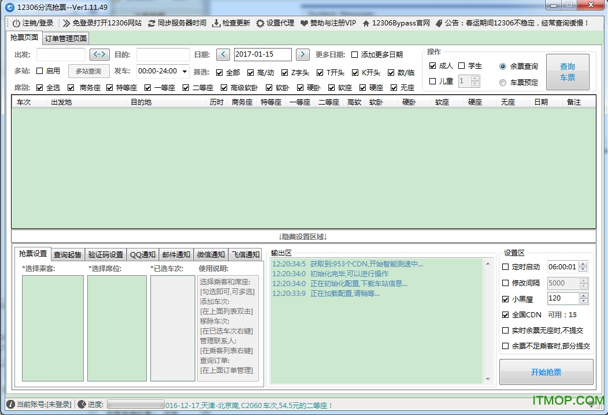This screenshot has height=415, width=608.
Task: Increase the 修改间隔 value spinner
Action: point(583,280)
